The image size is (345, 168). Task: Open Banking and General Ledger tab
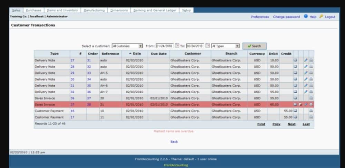[x=155, y=10]
